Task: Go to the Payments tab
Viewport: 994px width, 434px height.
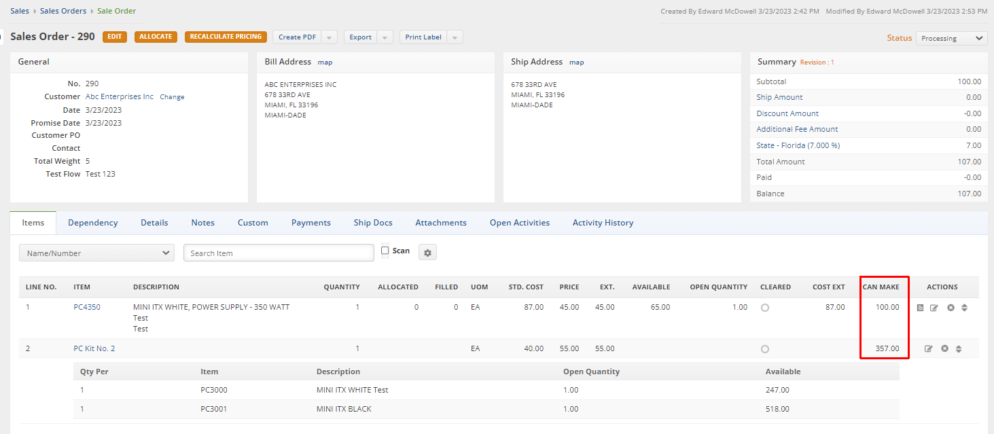Action: tap(311, 223)
